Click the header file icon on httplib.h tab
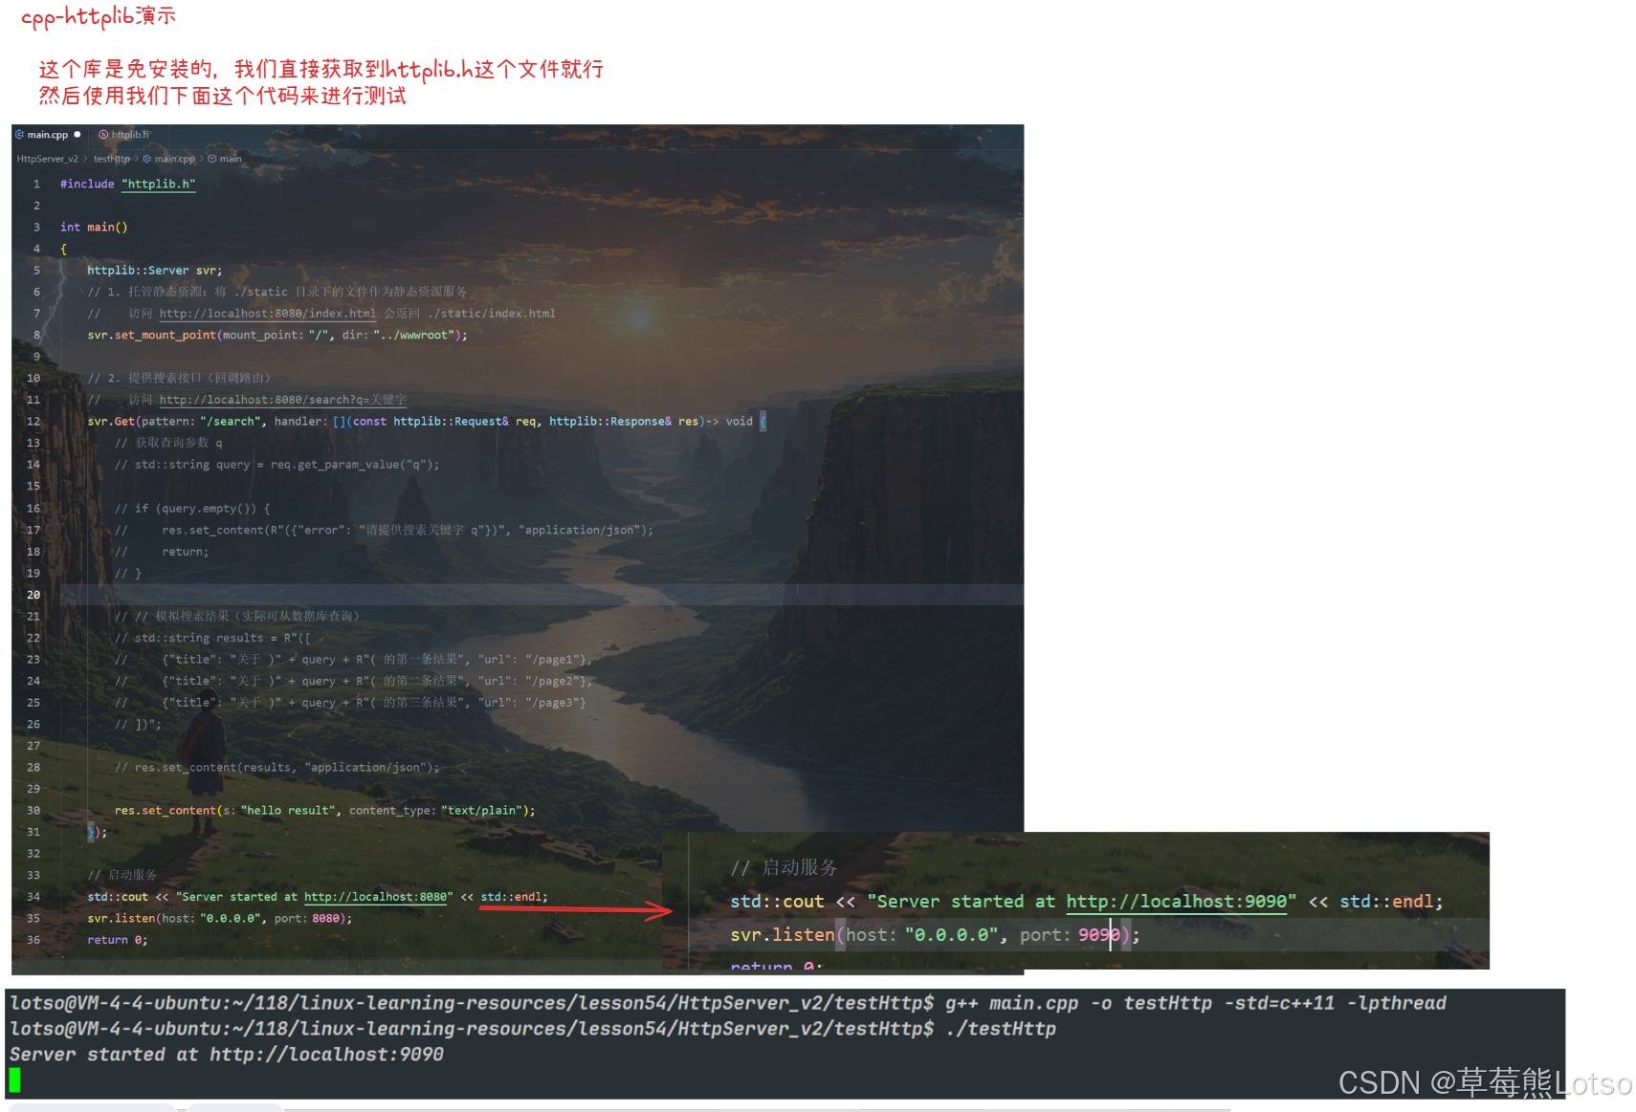 103,135
